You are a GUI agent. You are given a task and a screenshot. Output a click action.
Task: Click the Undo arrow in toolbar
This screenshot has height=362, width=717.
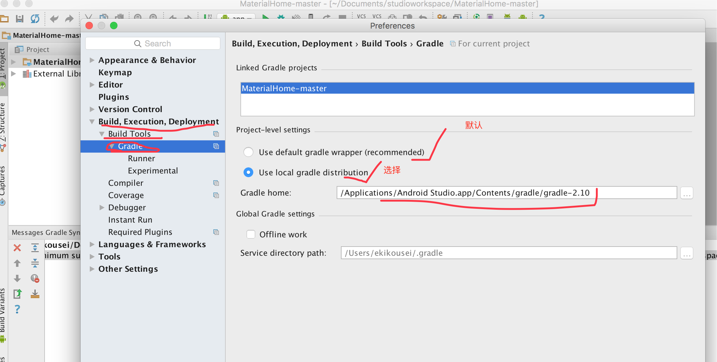coord(54,19)
